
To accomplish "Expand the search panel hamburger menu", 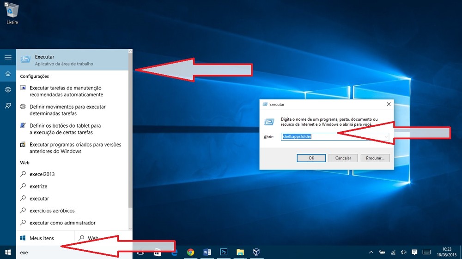I will point(8,57).
